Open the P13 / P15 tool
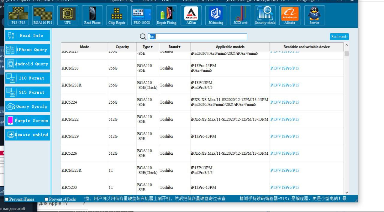Screen dimensions: 384x212 [18, 15]
